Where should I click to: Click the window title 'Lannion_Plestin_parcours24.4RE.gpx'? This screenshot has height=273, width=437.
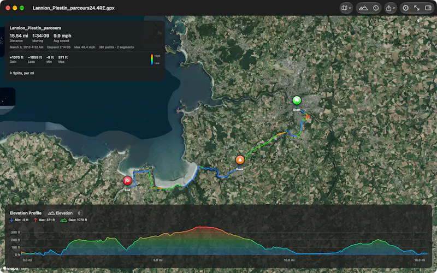pyautogui.click(x=74, y=8)
